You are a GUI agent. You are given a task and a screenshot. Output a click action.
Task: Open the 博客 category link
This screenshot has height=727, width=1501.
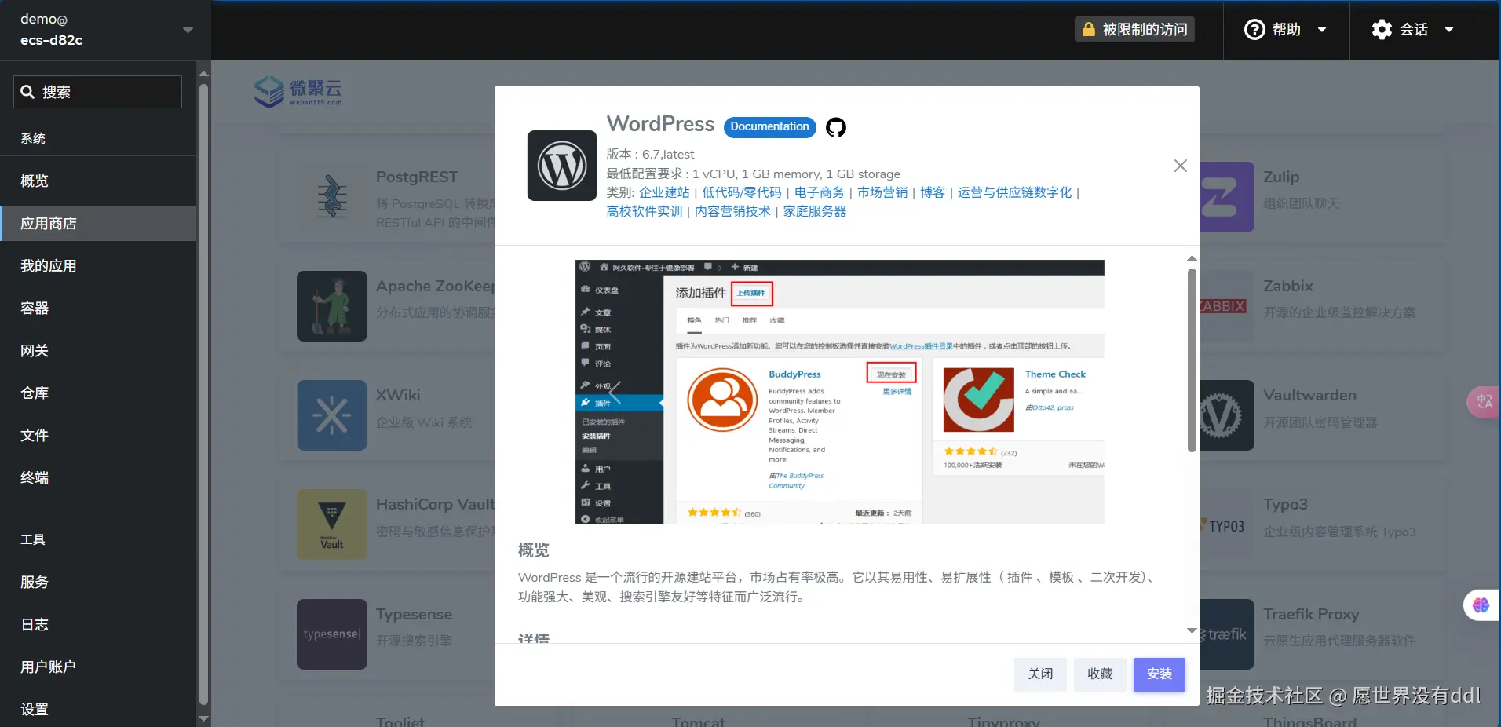(x=933, y=192)
